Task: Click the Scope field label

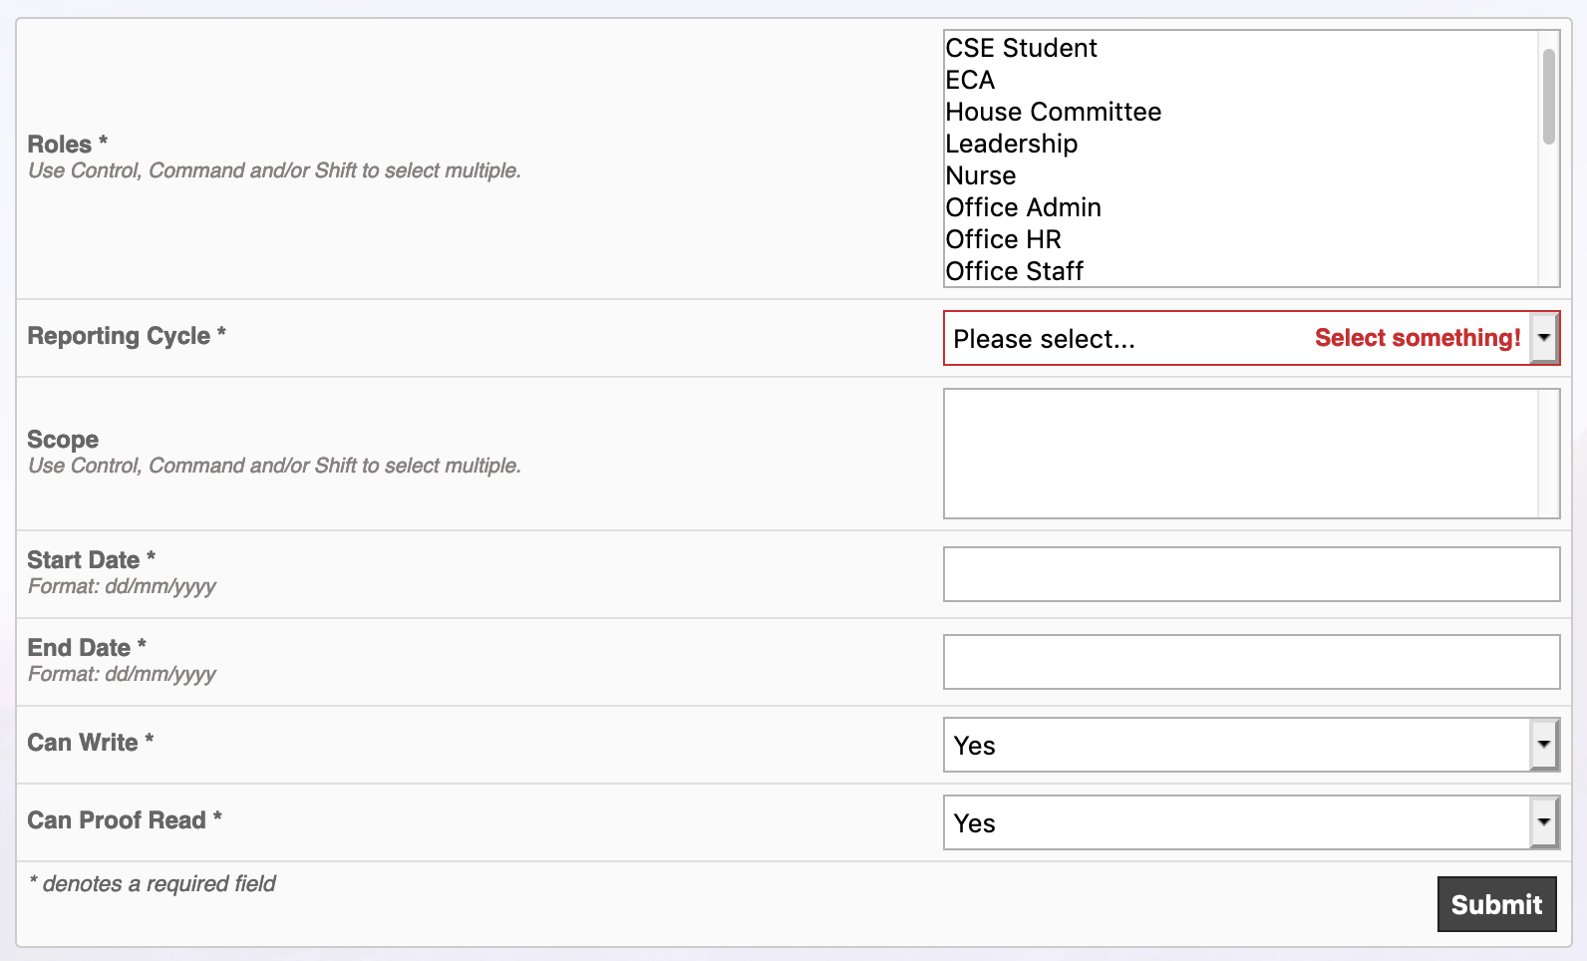Action: click(x=63, y=440)
